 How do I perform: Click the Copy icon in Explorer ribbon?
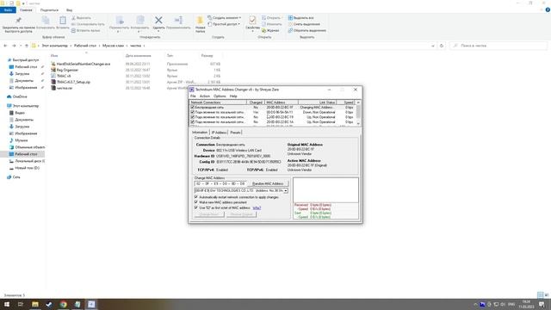(x=46, y=21)
